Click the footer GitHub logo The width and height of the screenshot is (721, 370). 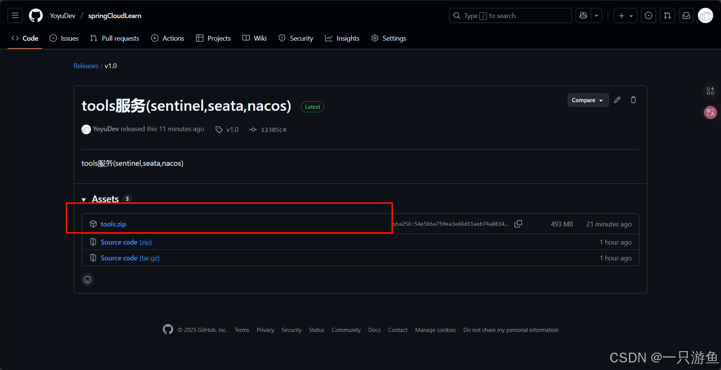pyautogui.click(x=168, y=329)
